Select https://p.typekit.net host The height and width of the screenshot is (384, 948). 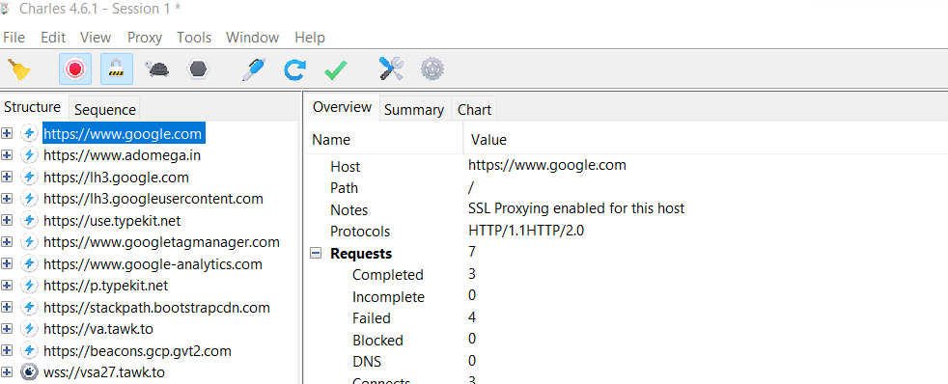coord(106,286)
